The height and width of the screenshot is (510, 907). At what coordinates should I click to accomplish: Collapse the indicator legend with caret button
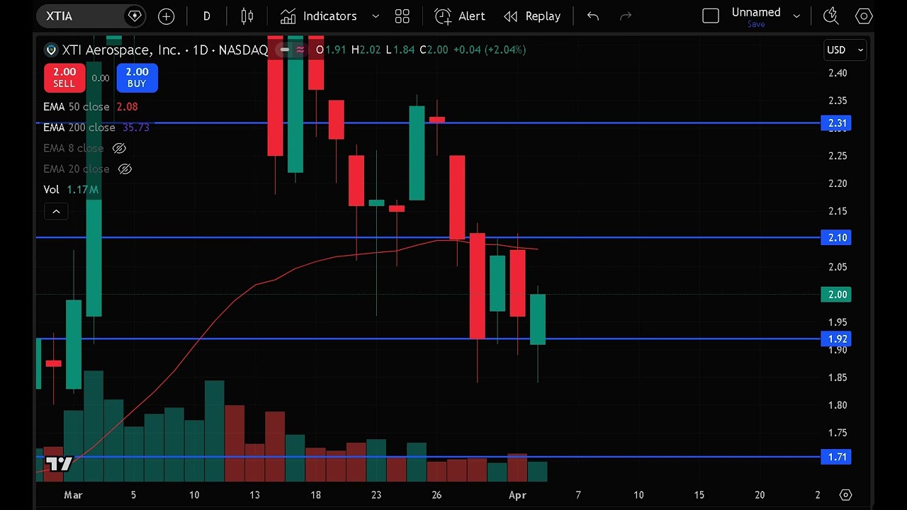(56, 211)
